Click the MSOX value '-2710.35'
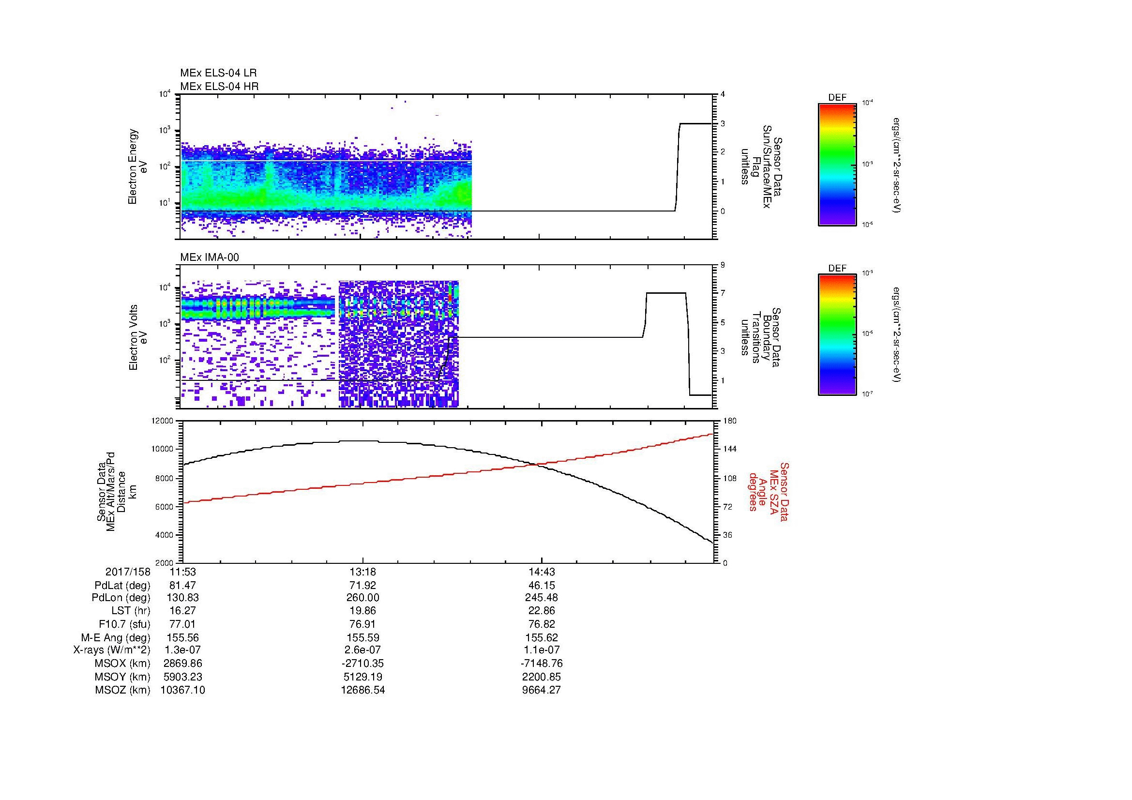 (363, 664)
